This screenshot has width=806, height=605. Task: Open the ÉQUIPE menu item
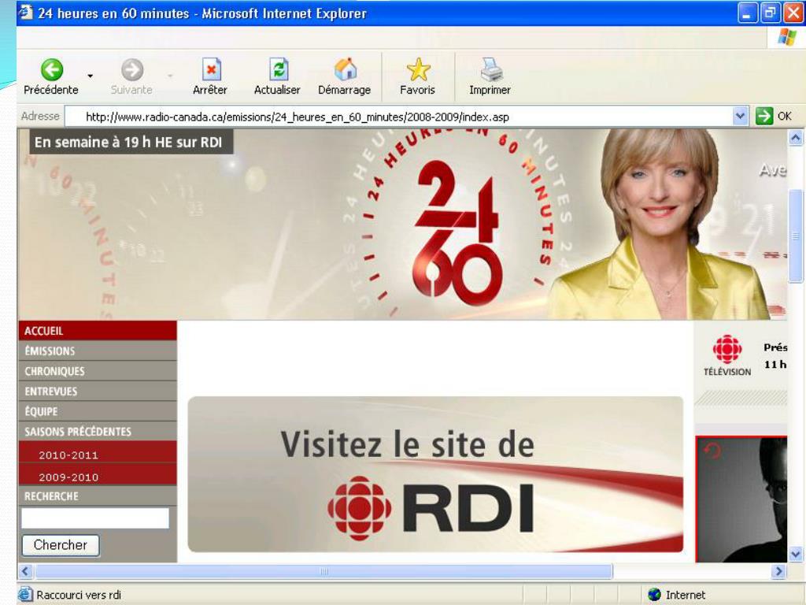pos(98,411)
